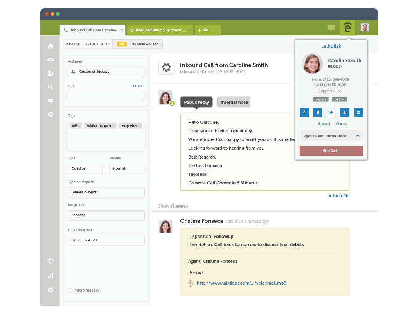
Task: Select the Warm transfer radio button
Action: point(319,124)
